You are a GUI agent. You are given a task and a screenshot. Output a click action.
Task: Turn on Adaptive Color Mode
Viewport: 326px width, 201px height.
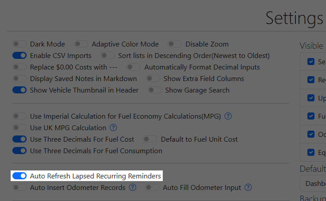point(81,44)
